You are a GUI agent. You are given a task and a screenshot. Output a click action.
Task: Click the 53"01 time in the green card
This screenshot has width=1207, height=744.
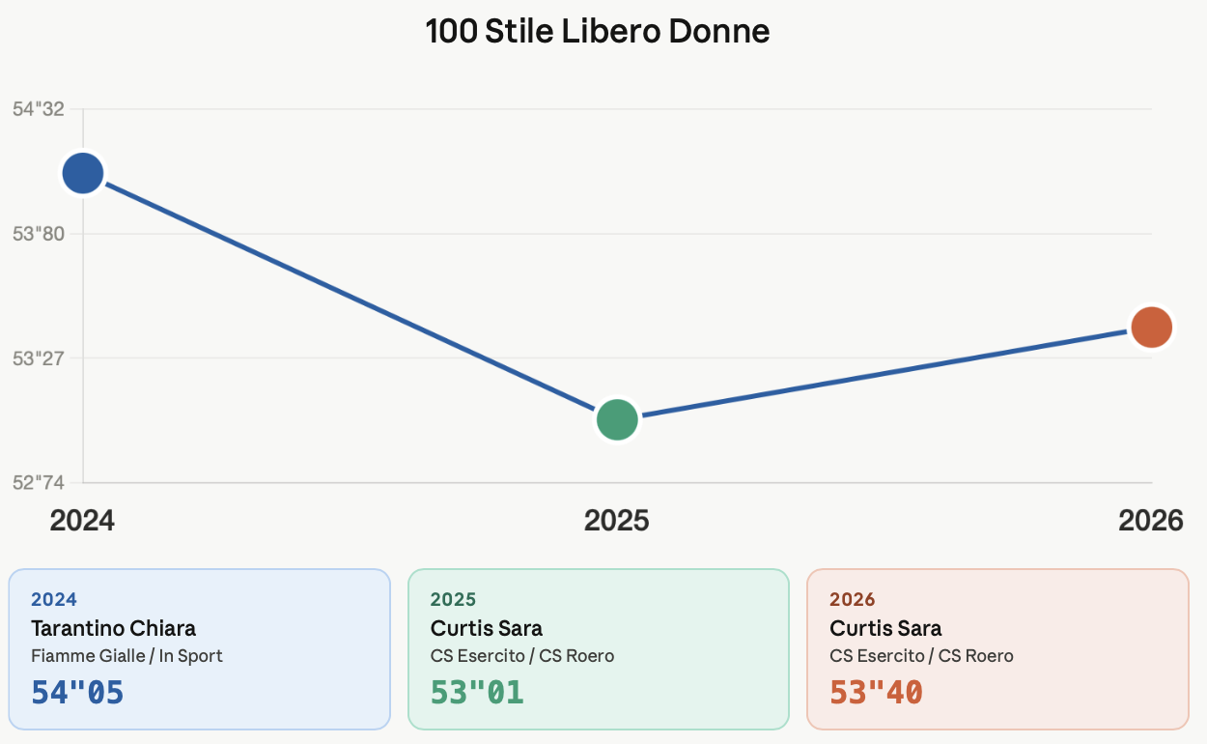pos(477,692)
